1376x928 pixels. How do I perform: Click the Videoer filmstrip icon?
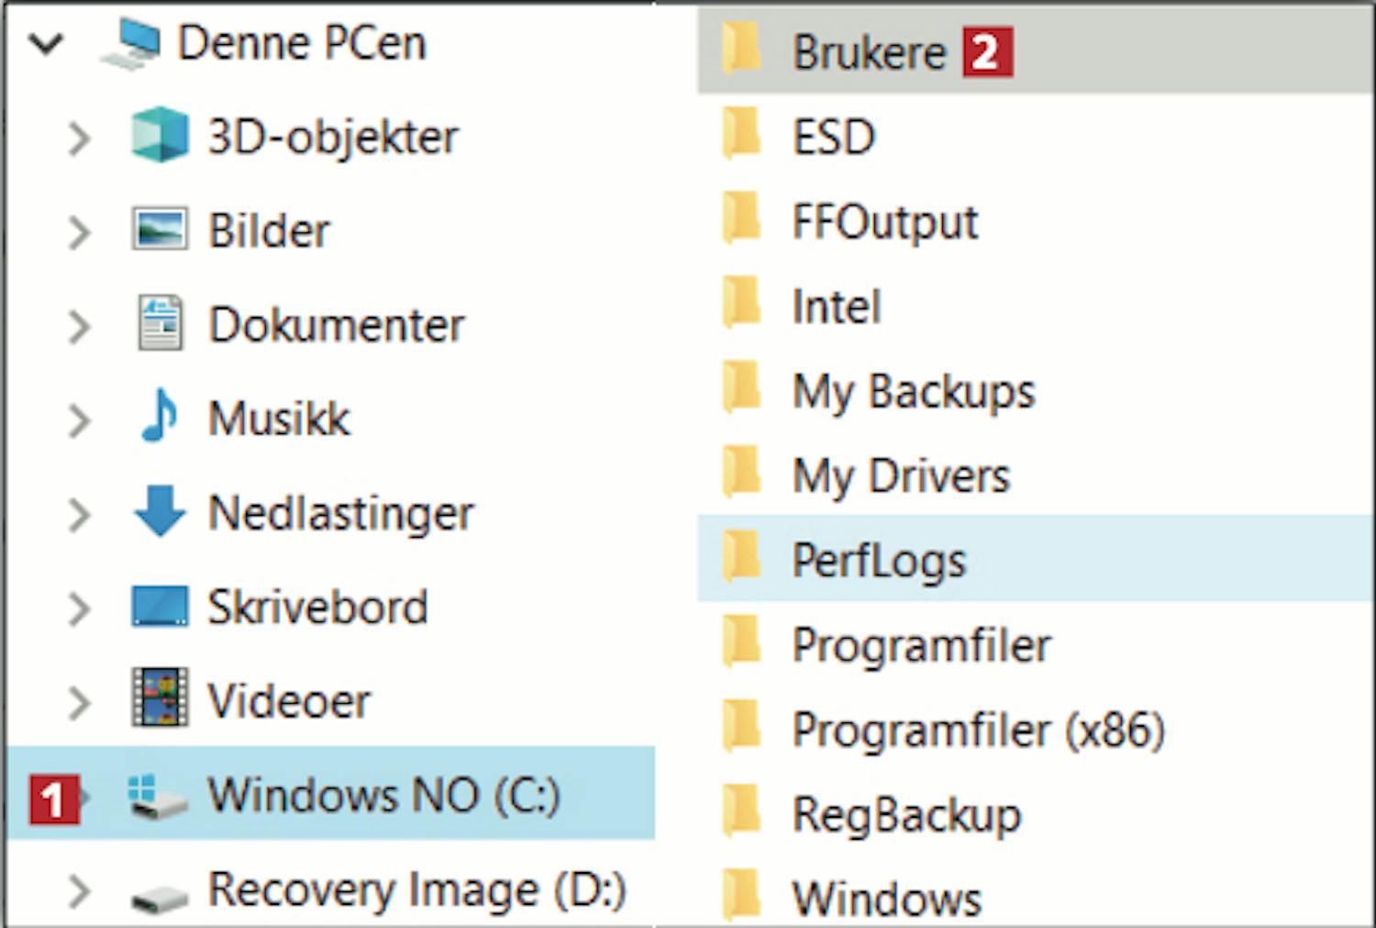(x=160, y=699)
